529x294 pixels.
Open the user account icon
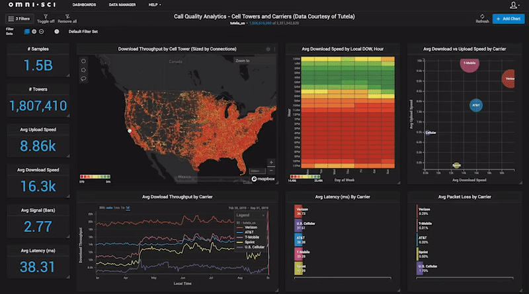513,5
